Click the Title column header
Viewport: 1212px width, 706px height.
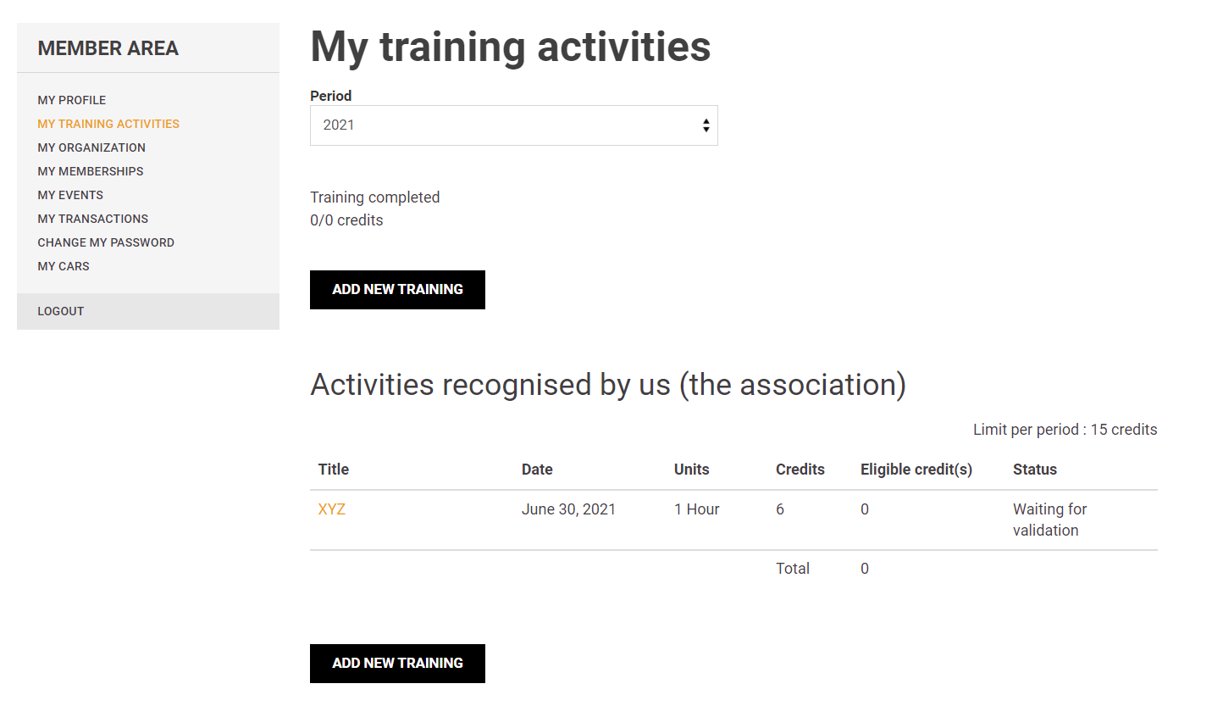pos(334,470)
